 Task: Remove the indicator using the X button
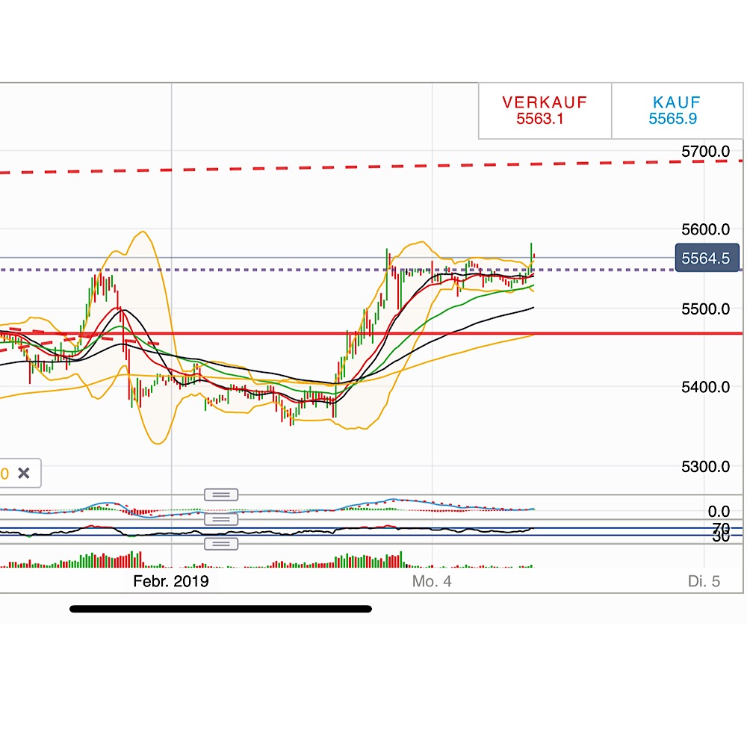pyautogui.click(x=24, y=473)
